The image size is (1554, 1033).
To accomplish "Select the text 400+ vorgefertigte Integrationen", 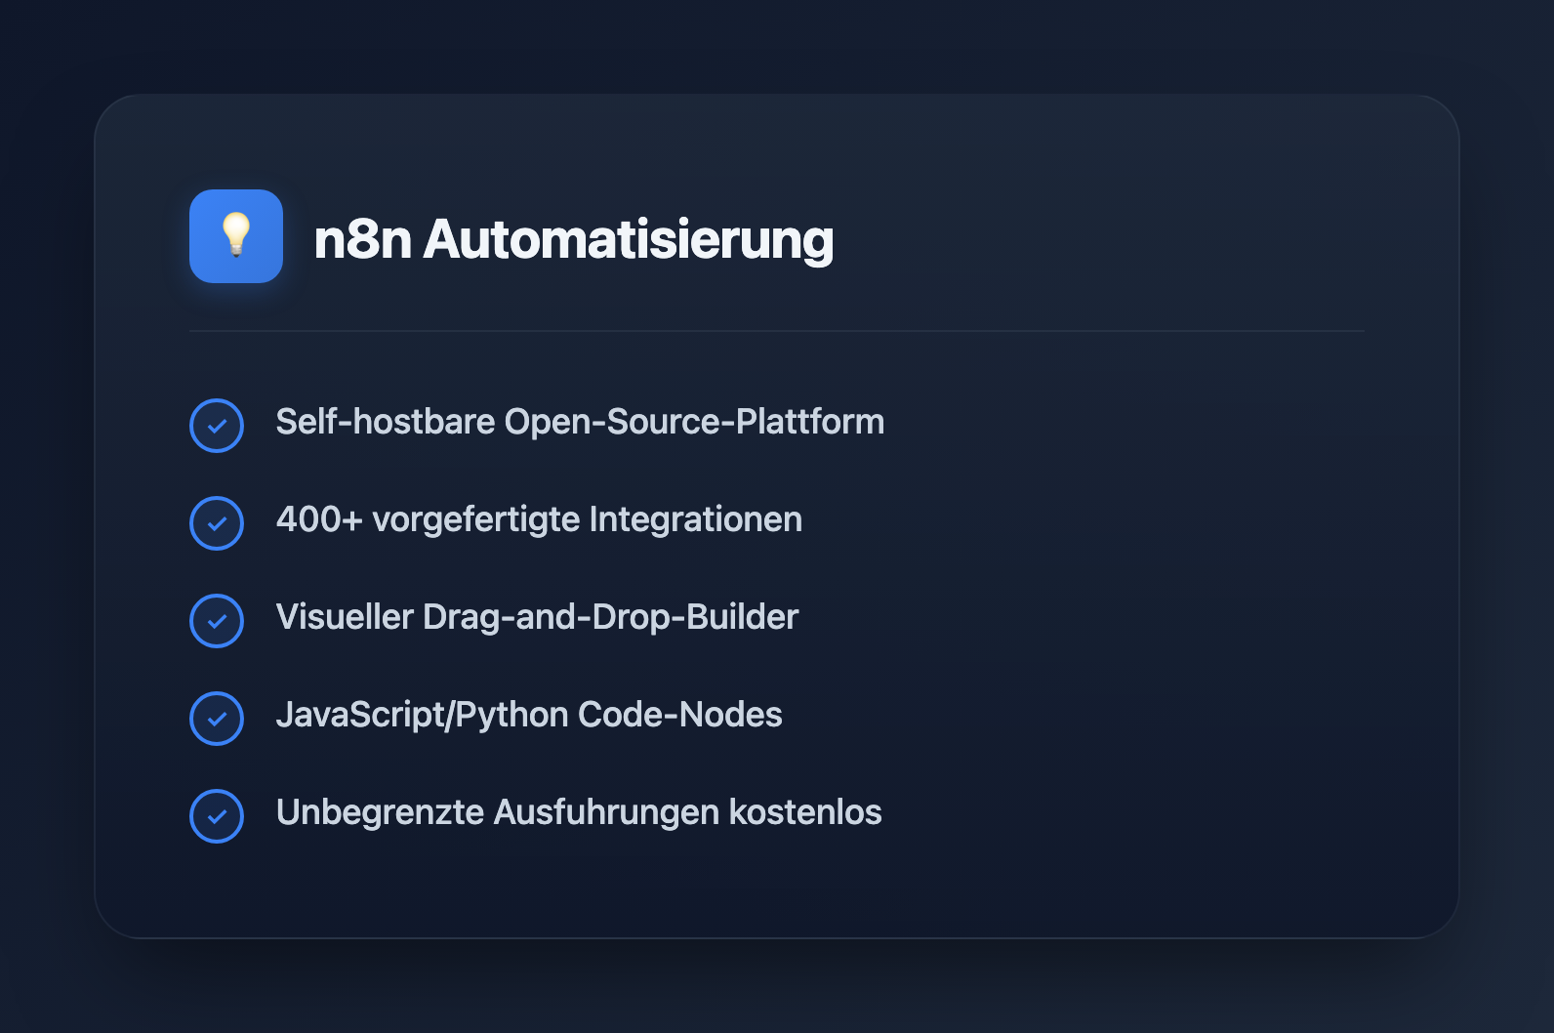I will click(x=539, y=519).
